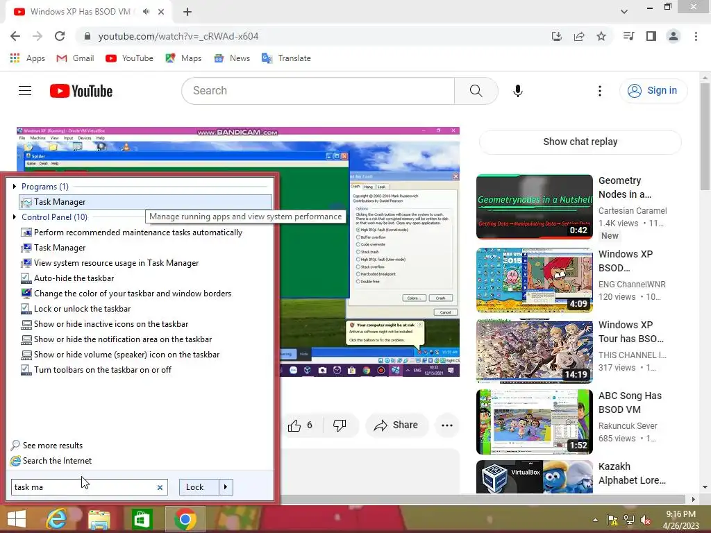Collapse the Programs (1) group
The height and width of the screenshot is (533, 711).
pos(15,186)
